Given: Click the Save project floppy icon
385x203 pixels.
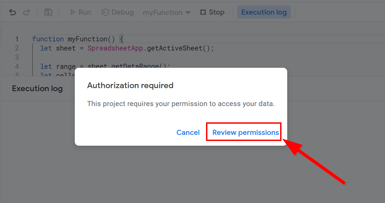Looking at the screenshot, I should [48, 13].
